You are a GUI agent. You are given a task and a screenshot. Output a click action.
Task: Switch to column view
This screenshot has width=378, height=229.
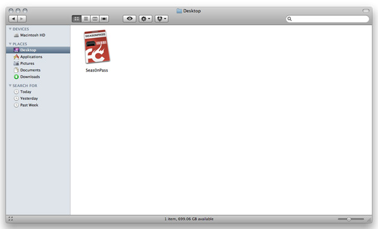(x=95, y=19)
